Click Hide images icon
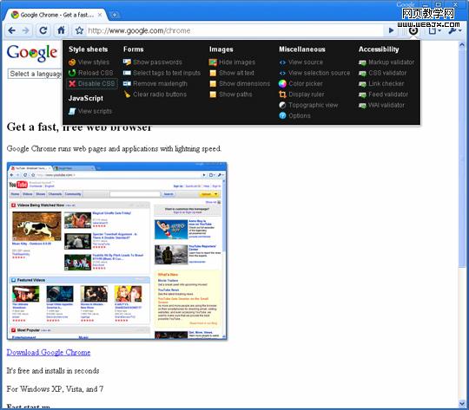469x410 pixels. 213,62
